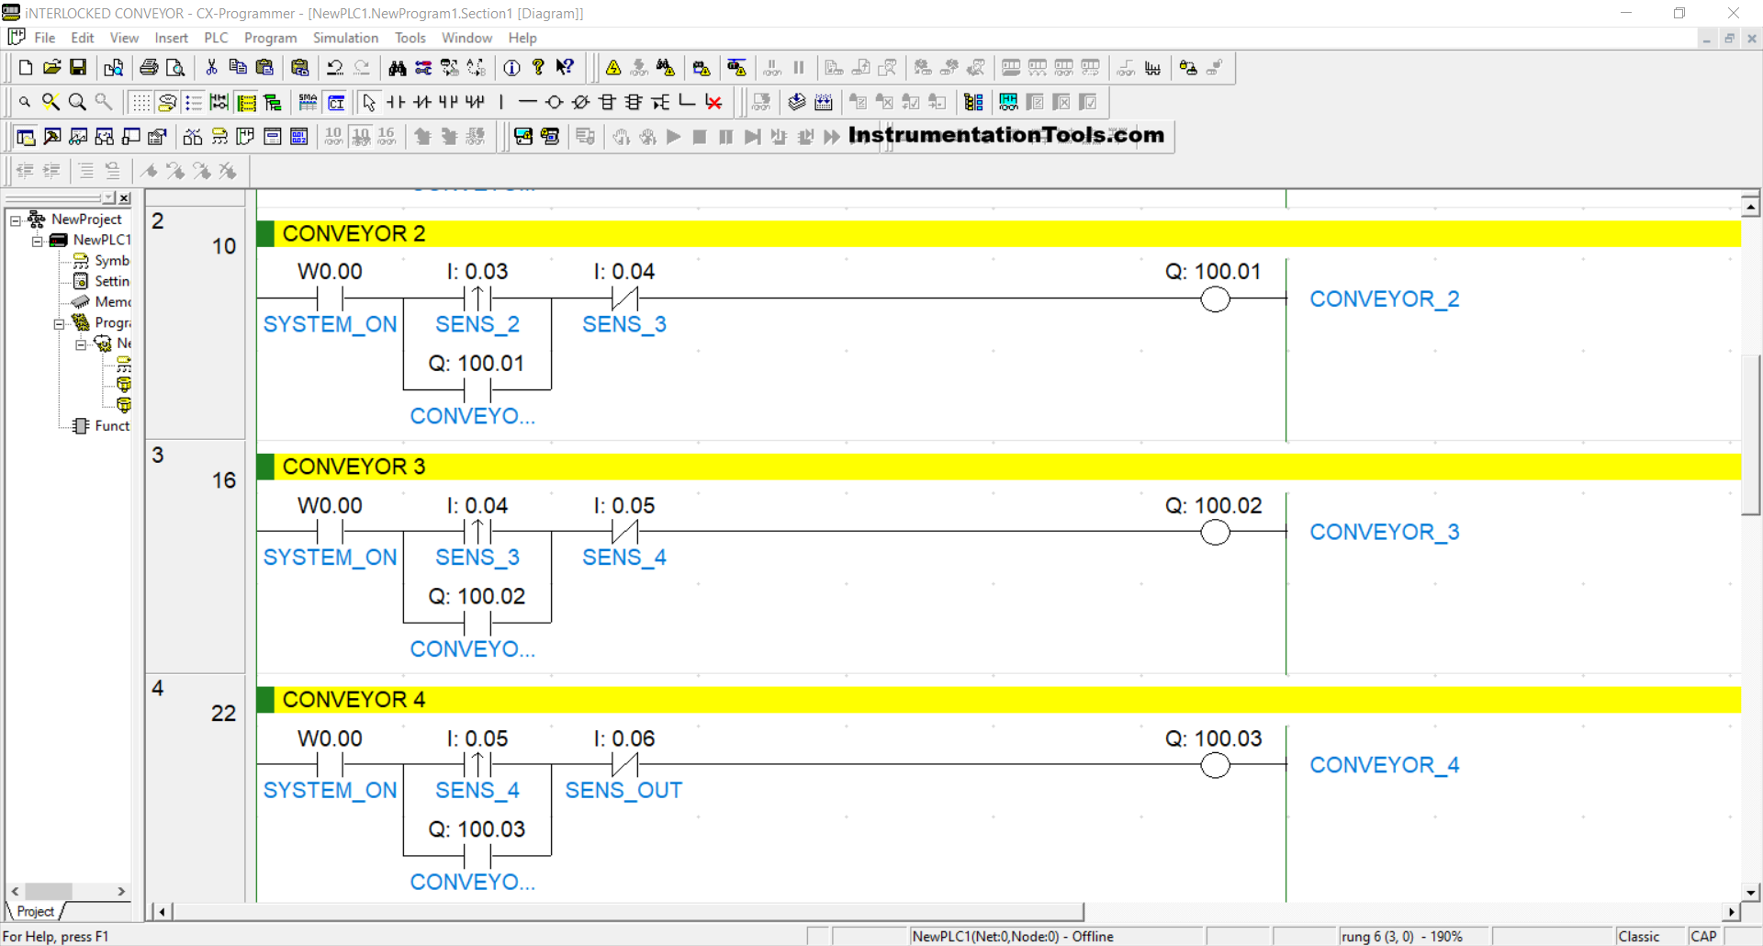1763x946 pixels.
Task: Click the Print icon in toolbar
Action: [x=149, y=68]
